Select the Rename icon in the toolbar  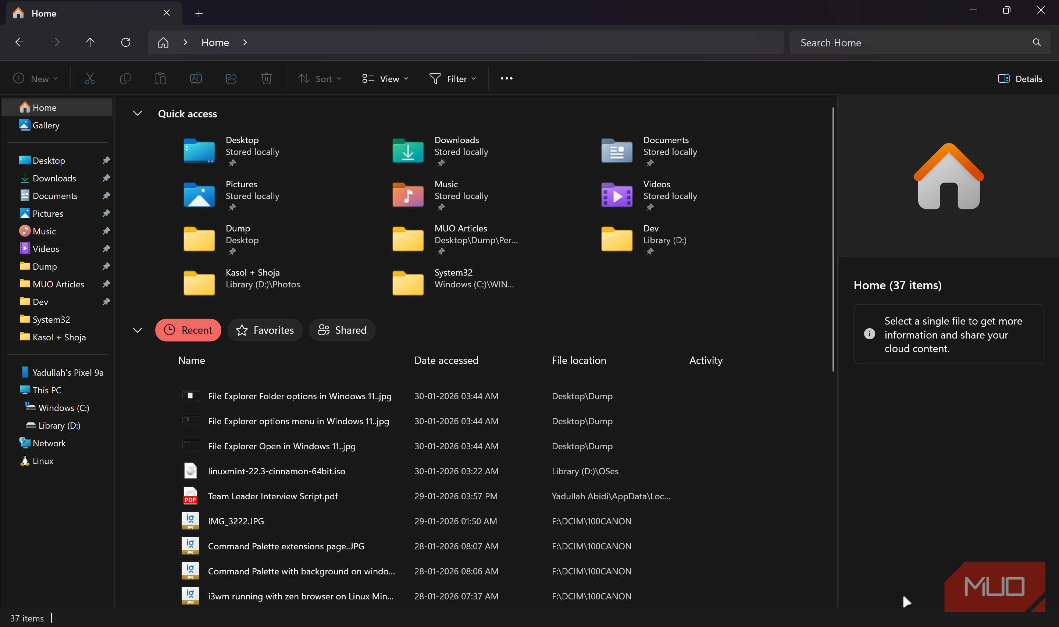(x=195, y=78)
